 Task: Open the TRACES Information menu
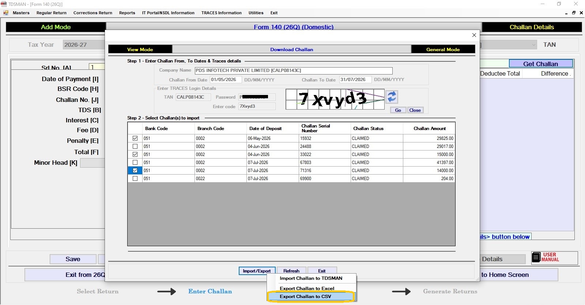[x=222, y=13]
